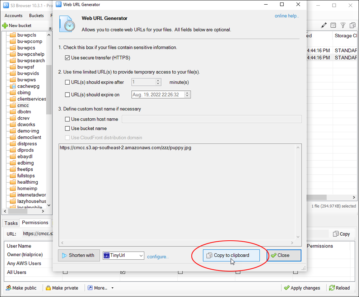Click the Close button in dialog

tap(284, 255)
